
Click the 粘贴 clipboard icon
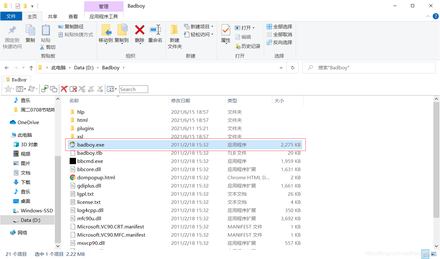(46, 30)
